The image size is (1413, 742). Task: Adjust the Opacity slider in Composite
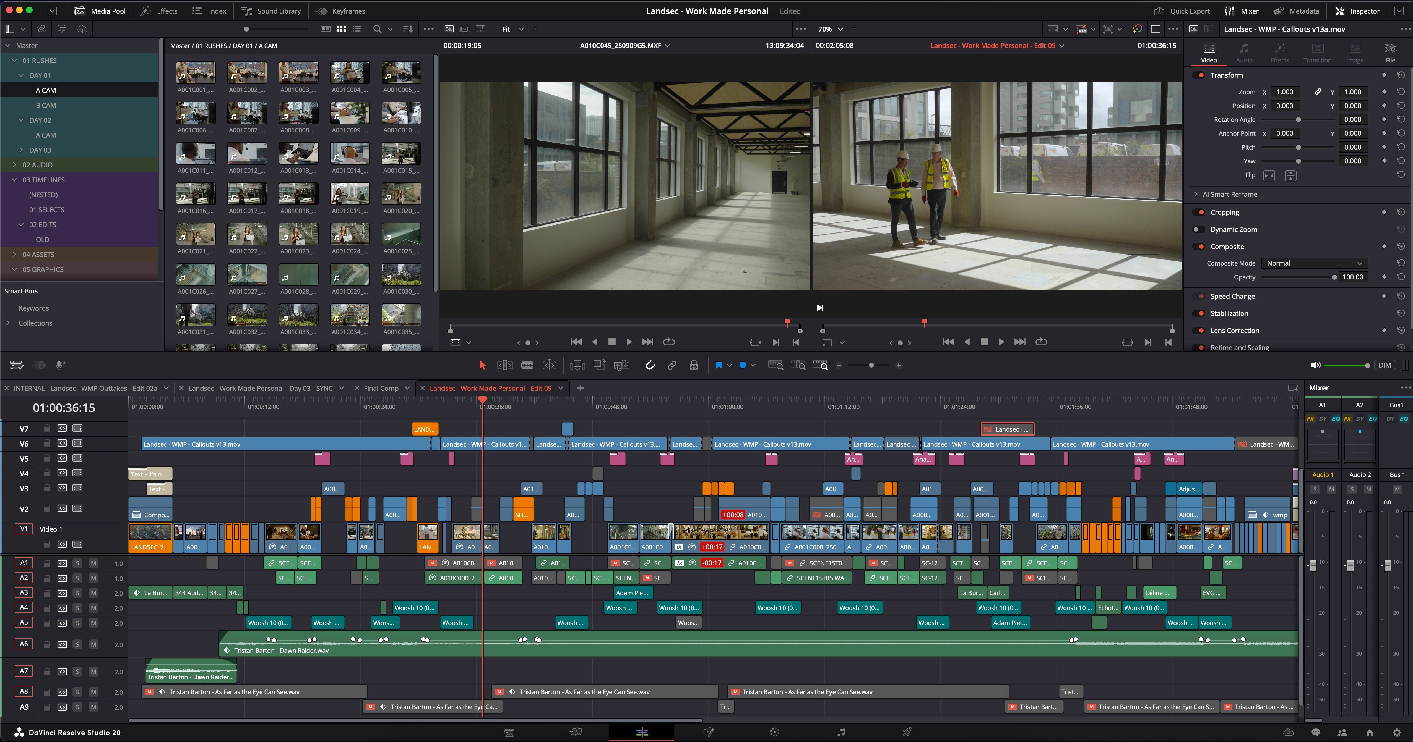1334,277
